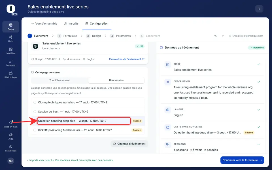
Task: Select Kickoff: positioning fundamentals radio
Action: [x=35, y=130]
